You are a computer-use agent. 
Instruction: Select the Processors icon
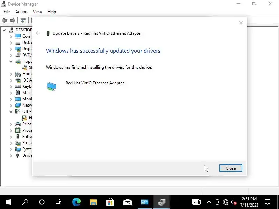18,130
